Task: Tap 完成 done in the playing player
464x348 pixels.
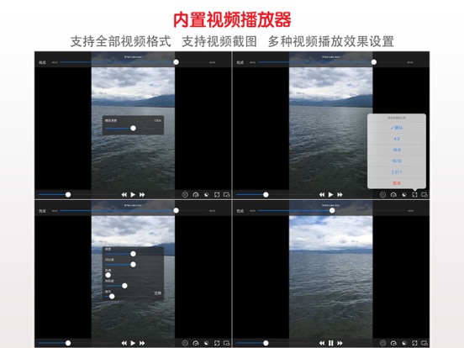Action: (x=240, y=211)
